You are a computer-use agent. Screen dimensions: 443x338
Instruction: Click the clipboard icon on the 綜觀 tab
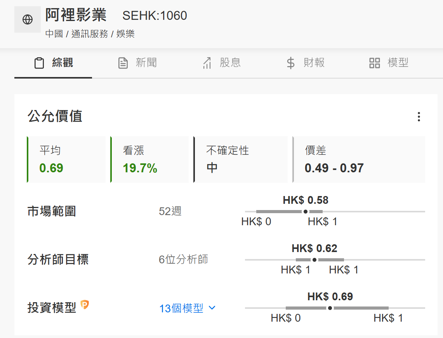click(x=39, y=63)
